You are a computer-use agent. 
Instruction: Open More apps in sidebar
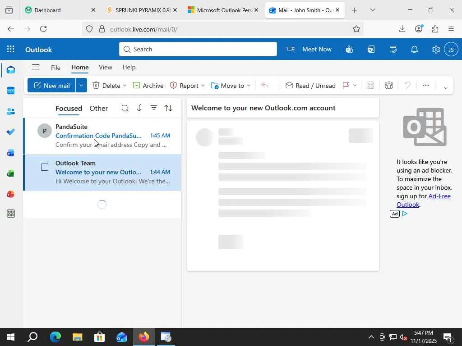11,214
